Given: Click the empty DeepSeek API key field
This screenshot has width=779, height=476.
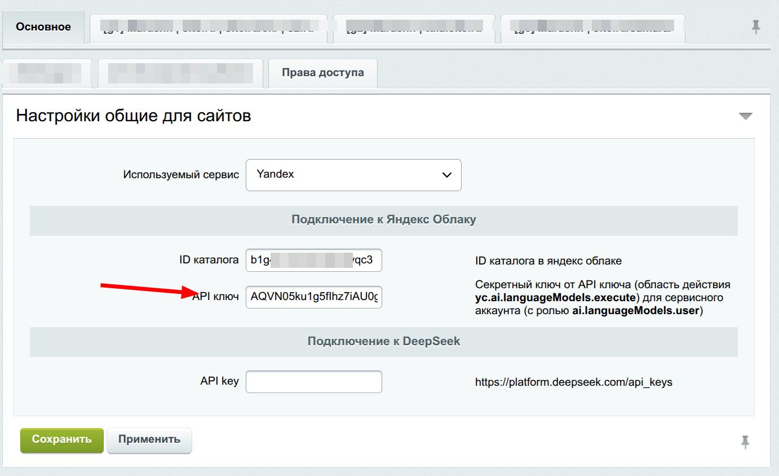Looking at the screenshot, I should pos(313,382).
